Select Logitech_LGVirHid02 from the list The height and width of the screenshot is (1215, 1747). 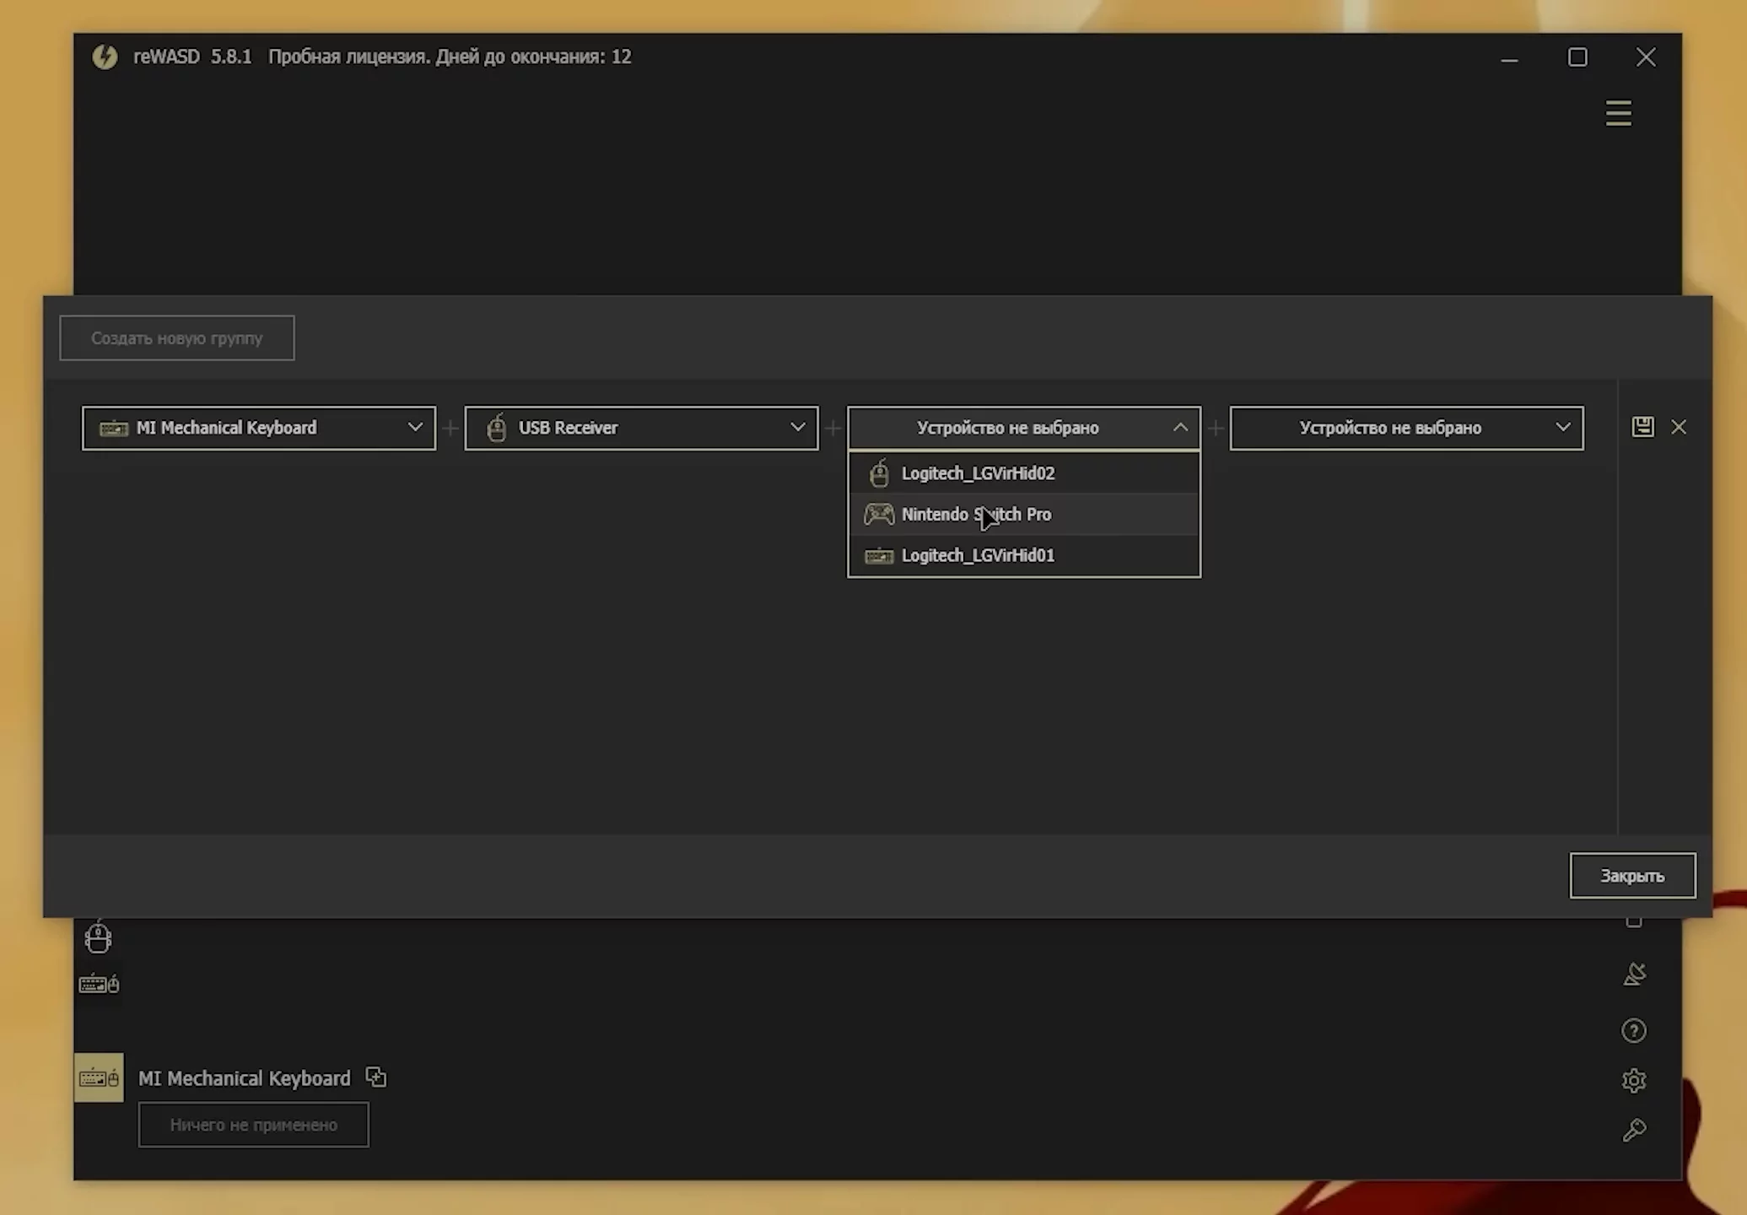pos(978,473)
